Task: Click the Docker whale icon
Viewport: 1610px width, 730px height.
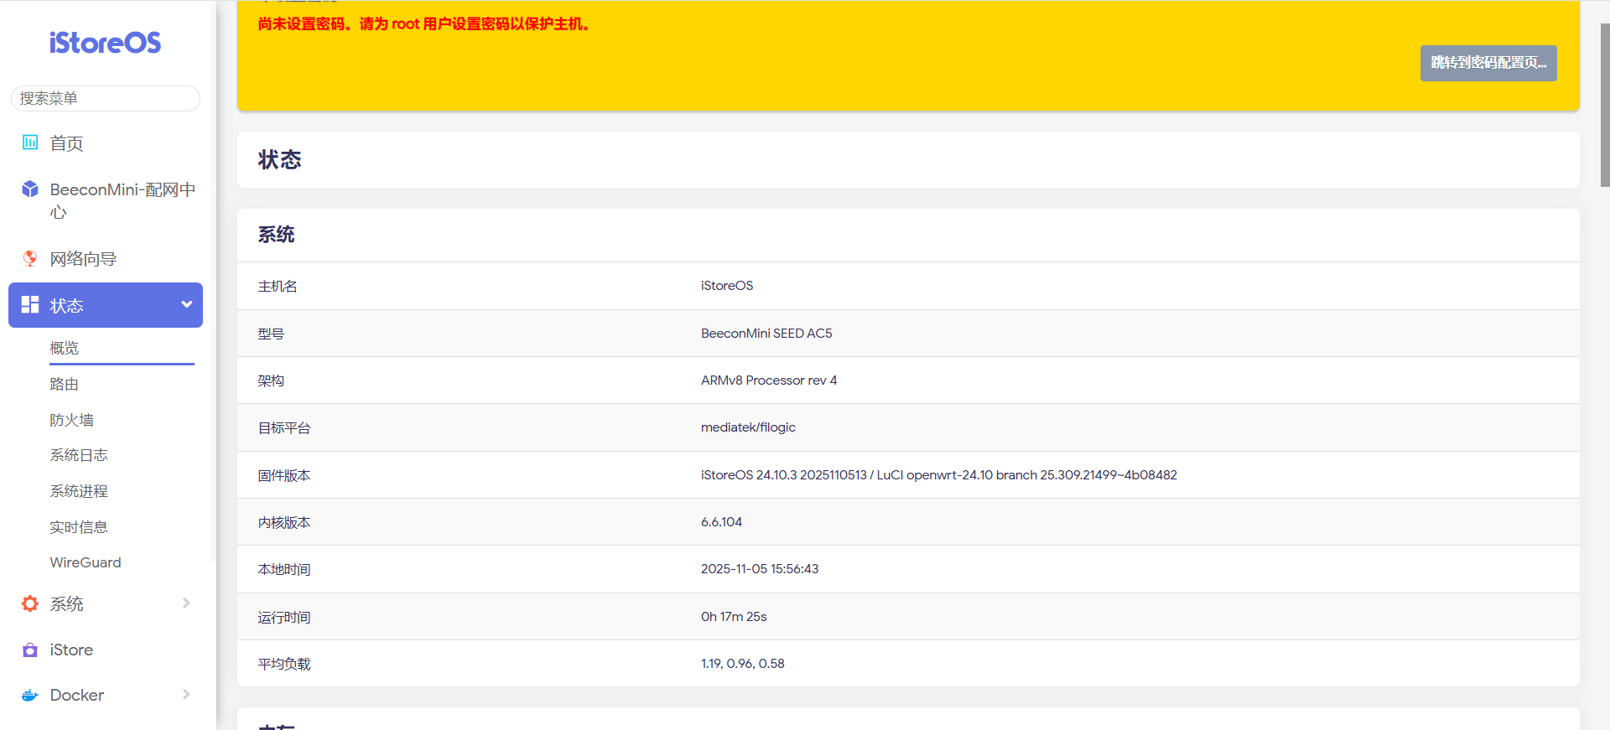Action: 30,695
